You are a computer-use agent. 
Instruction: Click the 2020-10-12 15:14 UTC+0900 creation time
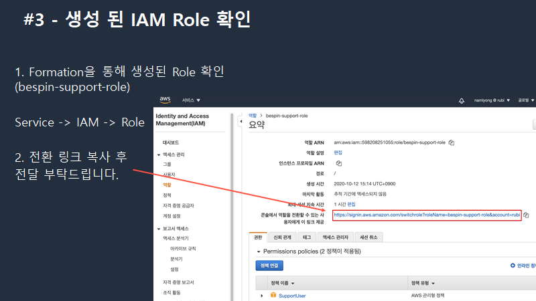click(364, 183)
